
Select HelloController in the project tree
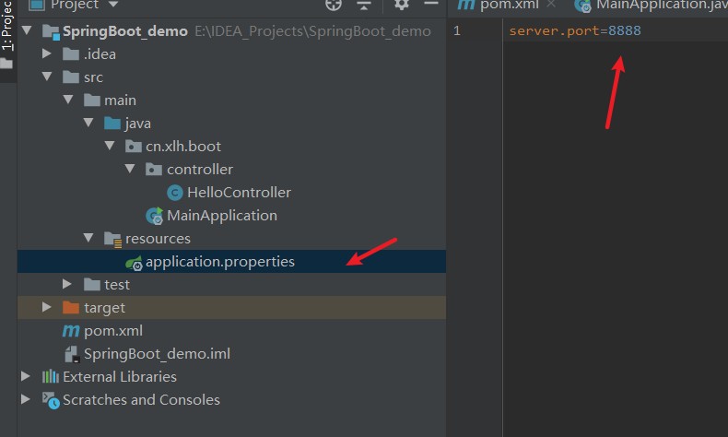point(239,193)
